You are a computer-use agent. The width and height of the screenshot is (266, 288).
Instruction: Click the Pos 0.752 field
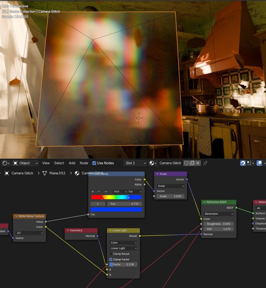click(x=125, y=204)
